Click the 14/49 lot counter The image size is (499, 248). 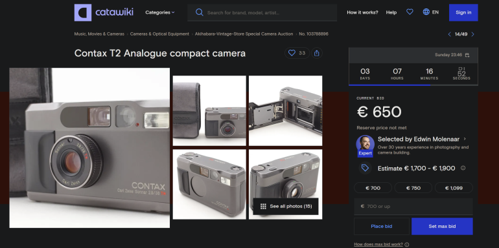click(x=461, y=34)
